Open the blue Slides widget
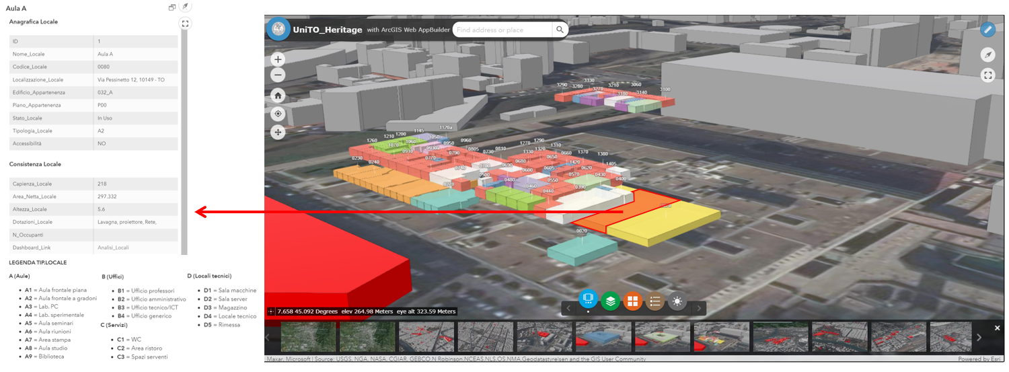1009x372 pixels. click(x=588, y=297)
